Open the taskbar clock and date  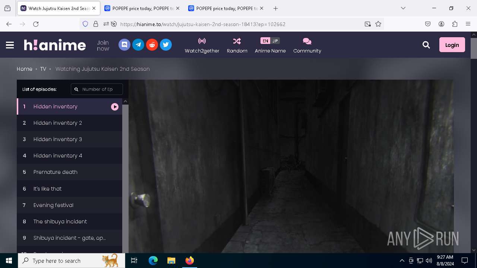[x=445, y=261]
